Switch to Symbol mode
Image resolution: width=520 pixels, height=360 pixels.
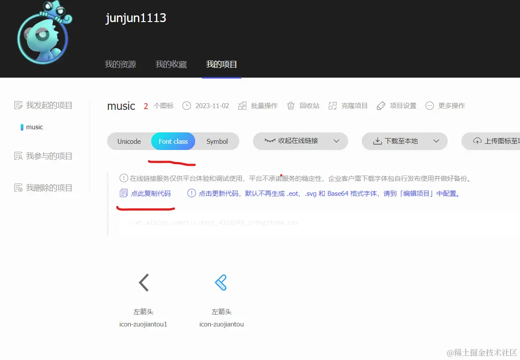(217, 141)
